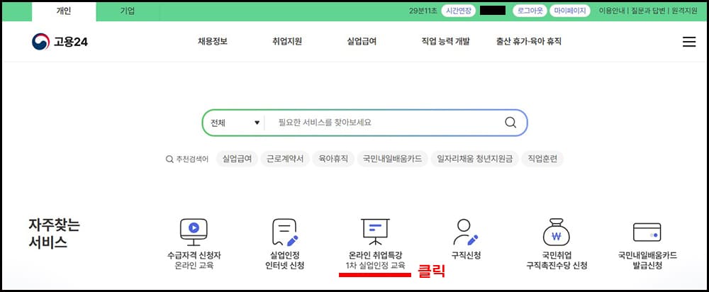Open 실업인정 인터넷 신청 document icon
This screenshot has height=292, width=709.
click(285, 232)
